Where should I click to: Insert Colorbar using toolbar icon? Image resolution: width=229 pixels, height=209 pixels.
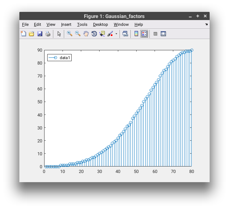click(x=136, y=34)
